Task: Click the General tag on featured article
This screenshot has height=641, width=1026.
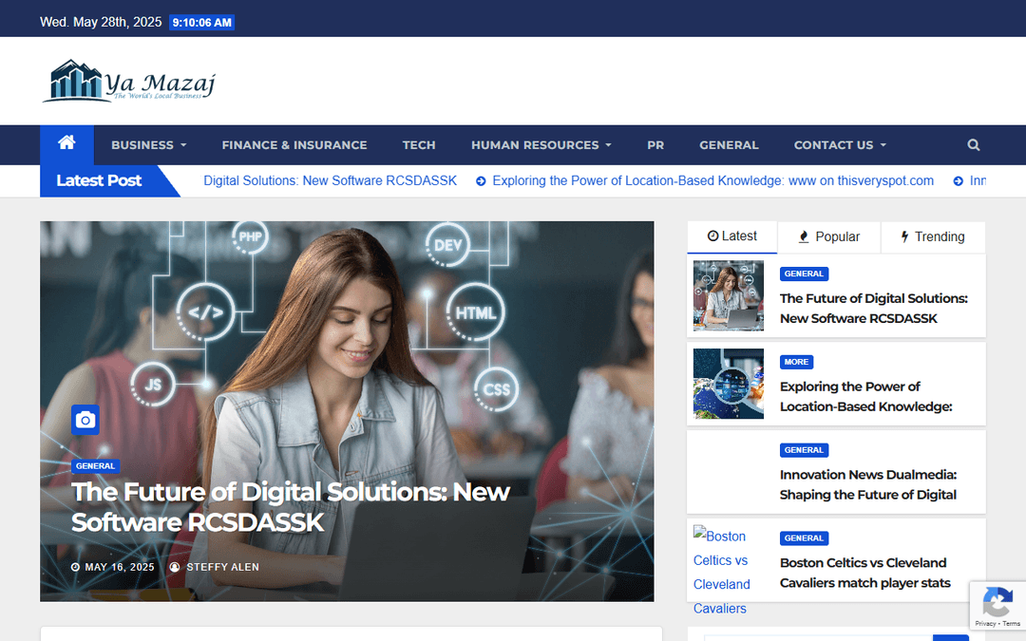Action: [x=96, y=466]
